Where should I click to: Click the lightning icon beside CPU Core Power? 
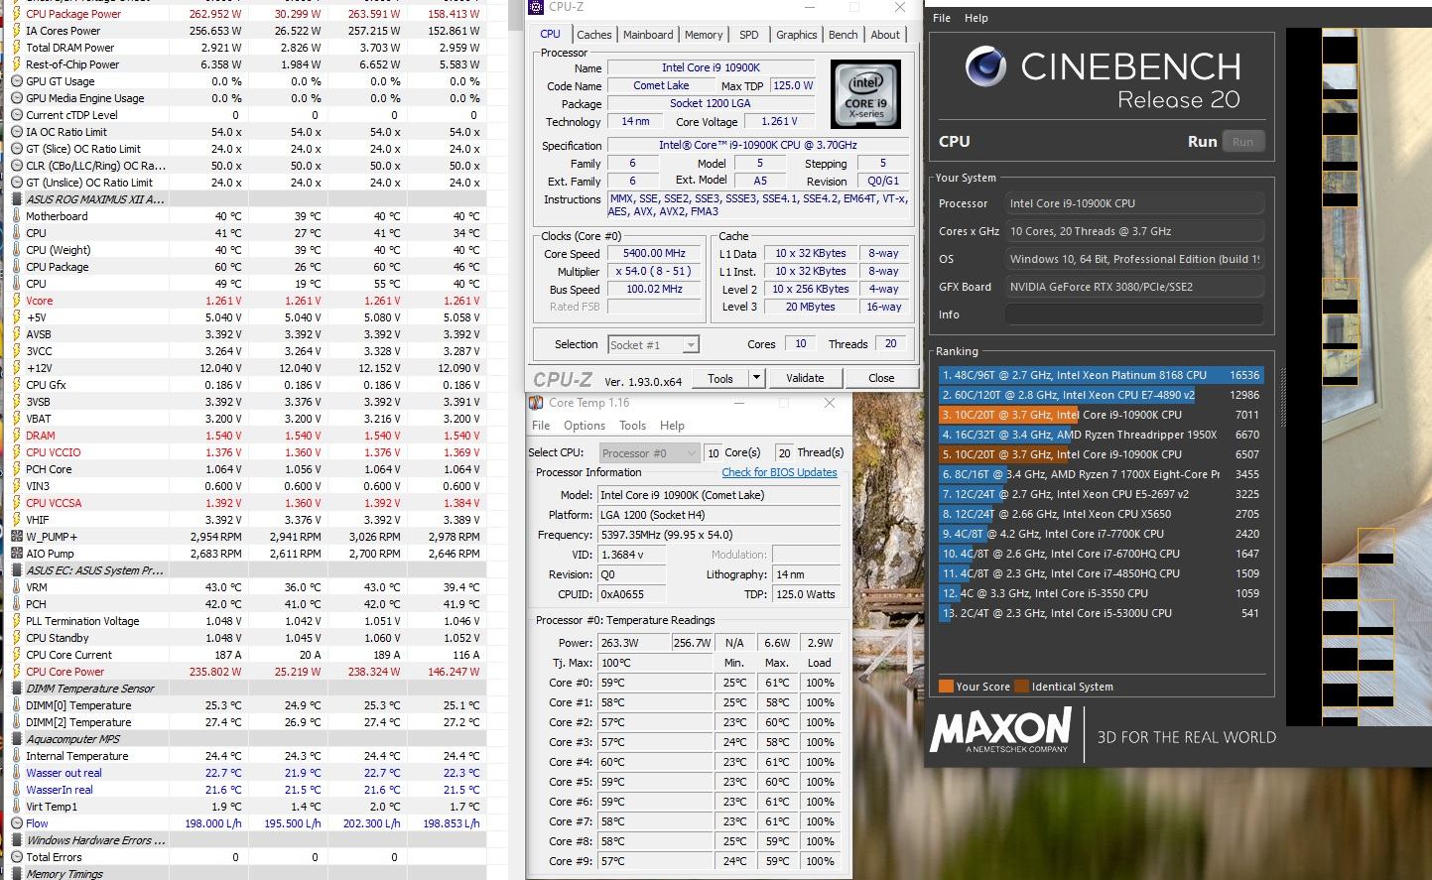coord(16,672)
